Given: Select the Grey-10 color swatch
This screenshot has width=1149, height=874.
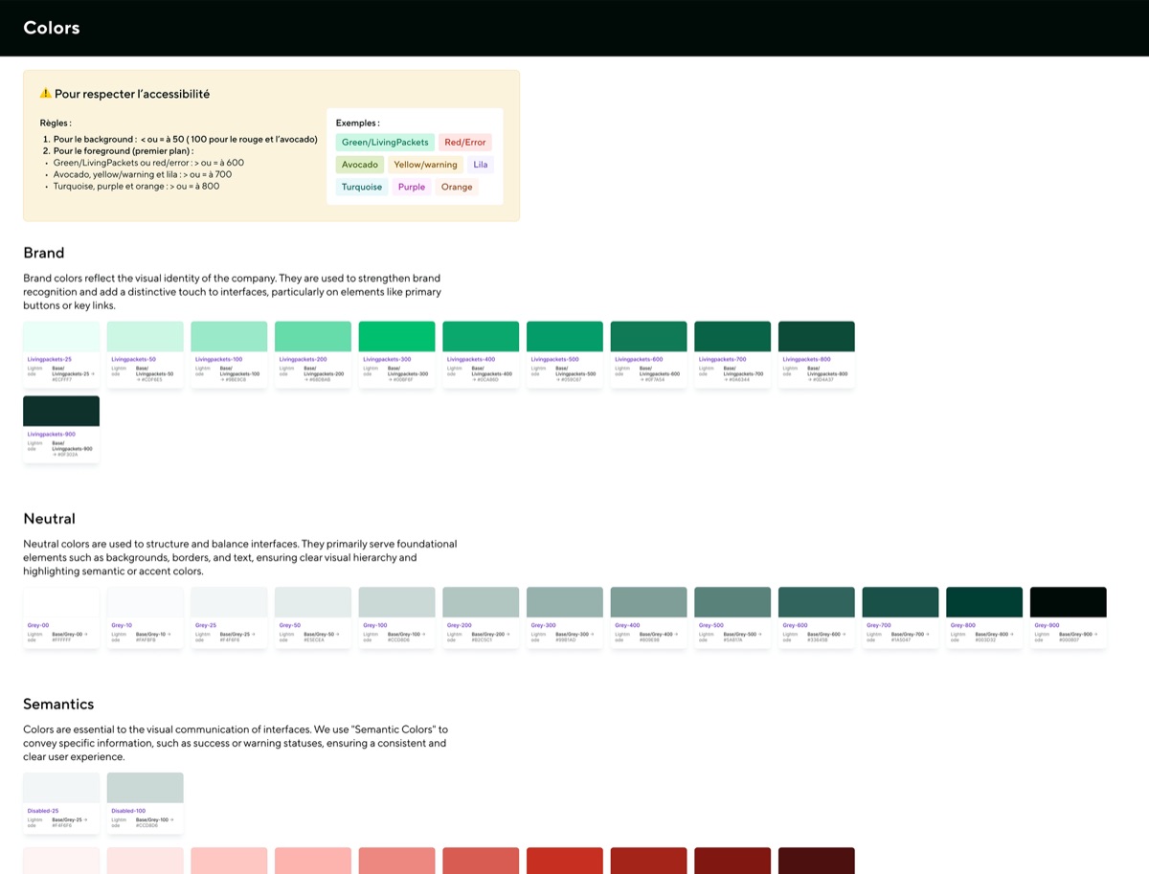Looking at the screenshot, I should coord(146,602).
